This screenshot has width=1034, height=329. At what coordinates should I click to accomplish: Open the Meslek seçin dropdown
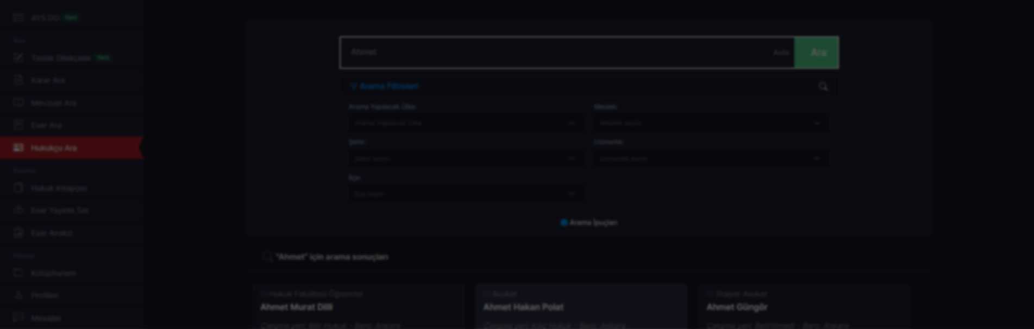coord(711,123)
